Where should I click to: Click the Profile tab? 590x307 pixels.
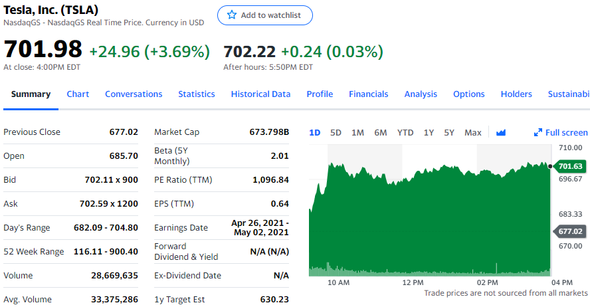(x=320, y=94)
